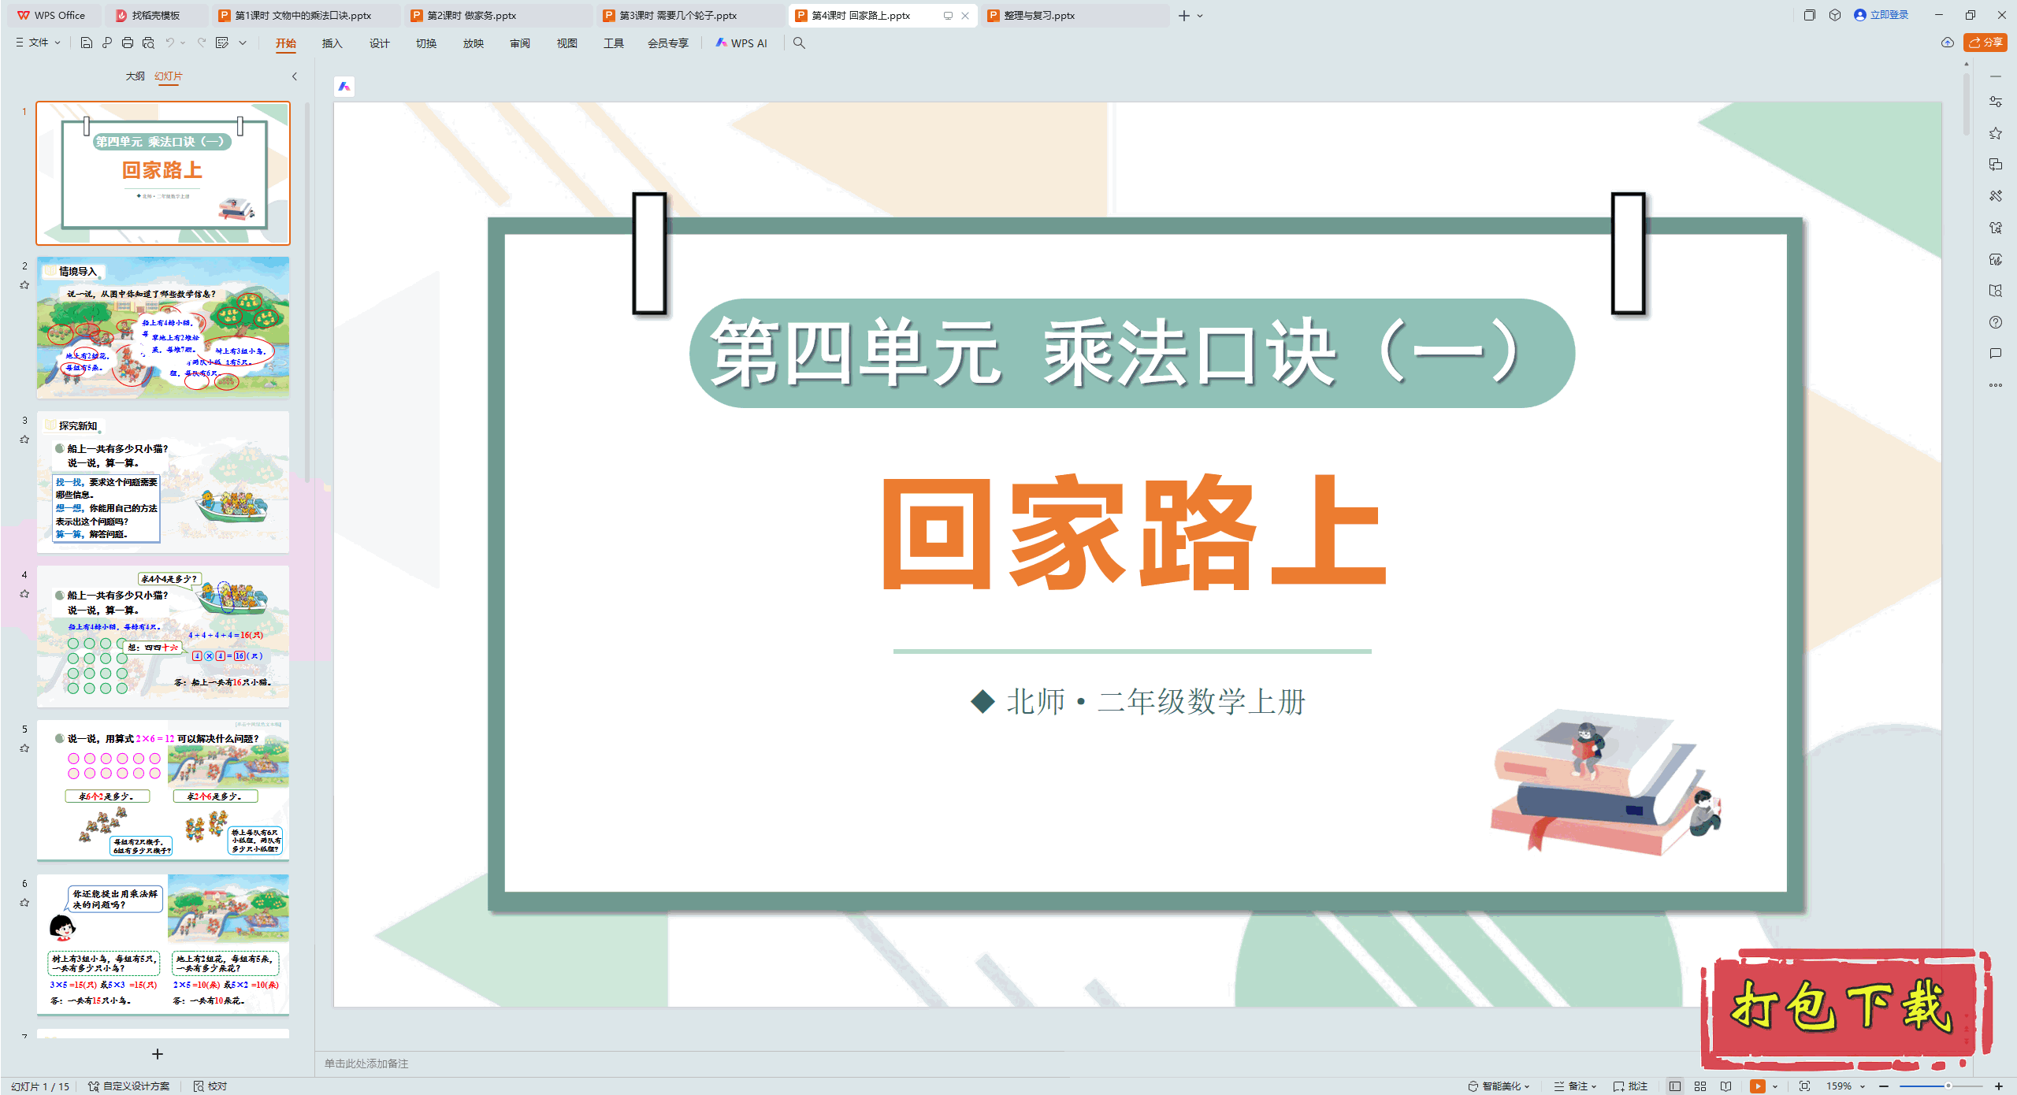The height and width of the screenshot is (1095, 2017).
Task: Click the zoom slider handle
Action: (x=1948, y=1086)
